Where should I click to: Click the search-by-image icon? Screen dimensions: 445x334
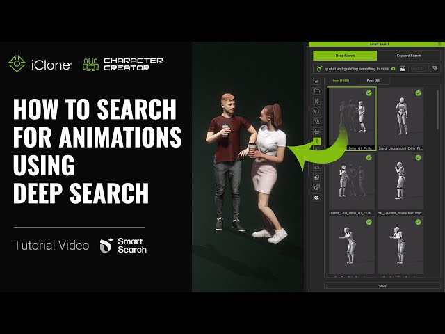(403, 69)
